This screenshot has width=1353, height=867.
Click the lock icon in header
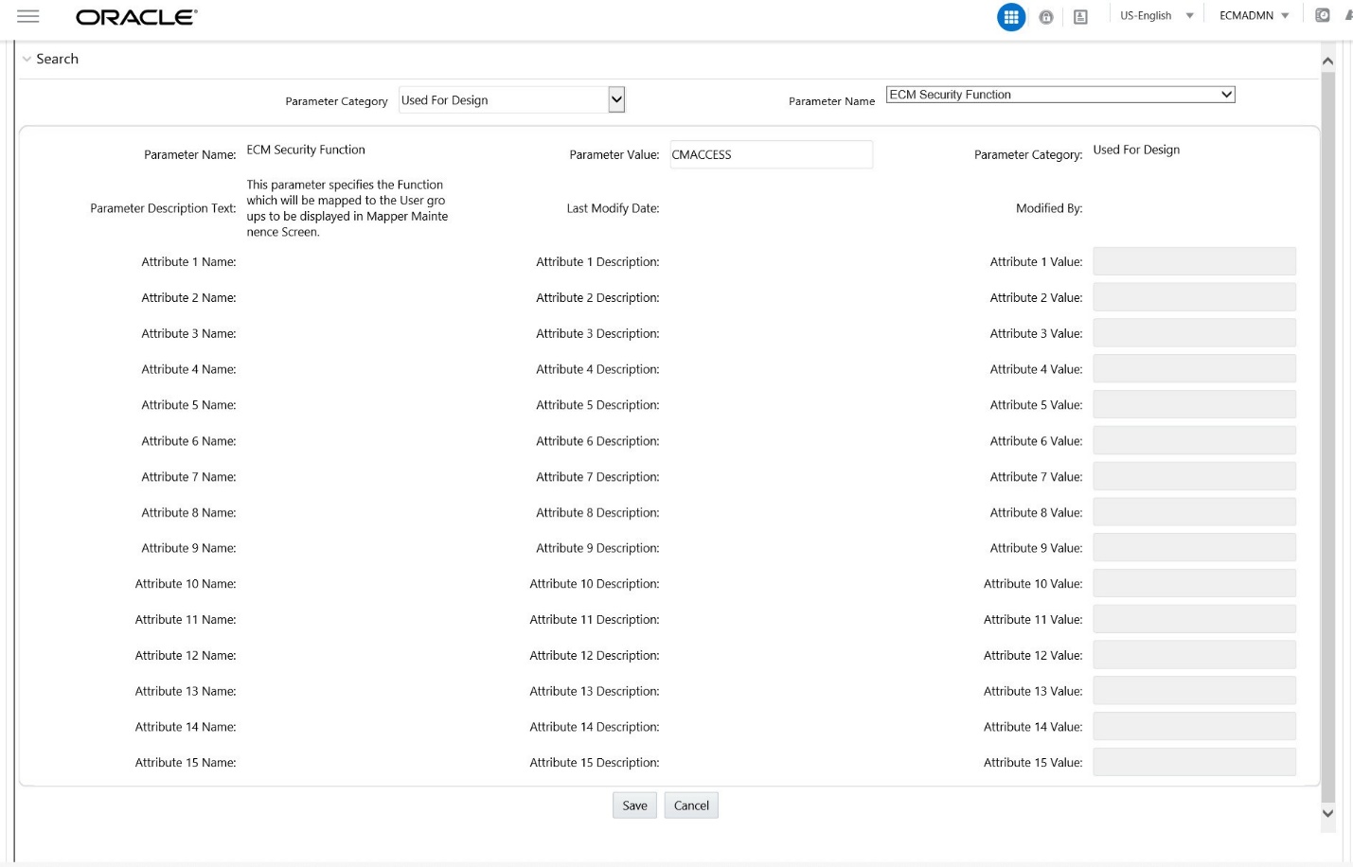point(1046,17)
